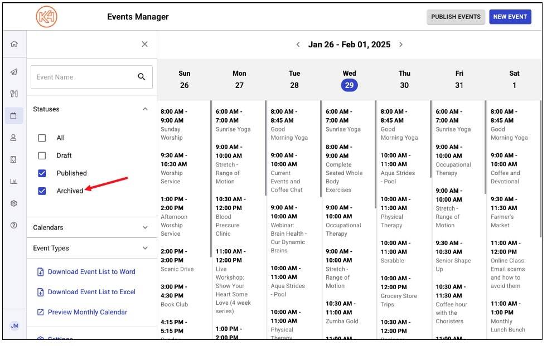Select Thu 30 day header

point(404,80)
